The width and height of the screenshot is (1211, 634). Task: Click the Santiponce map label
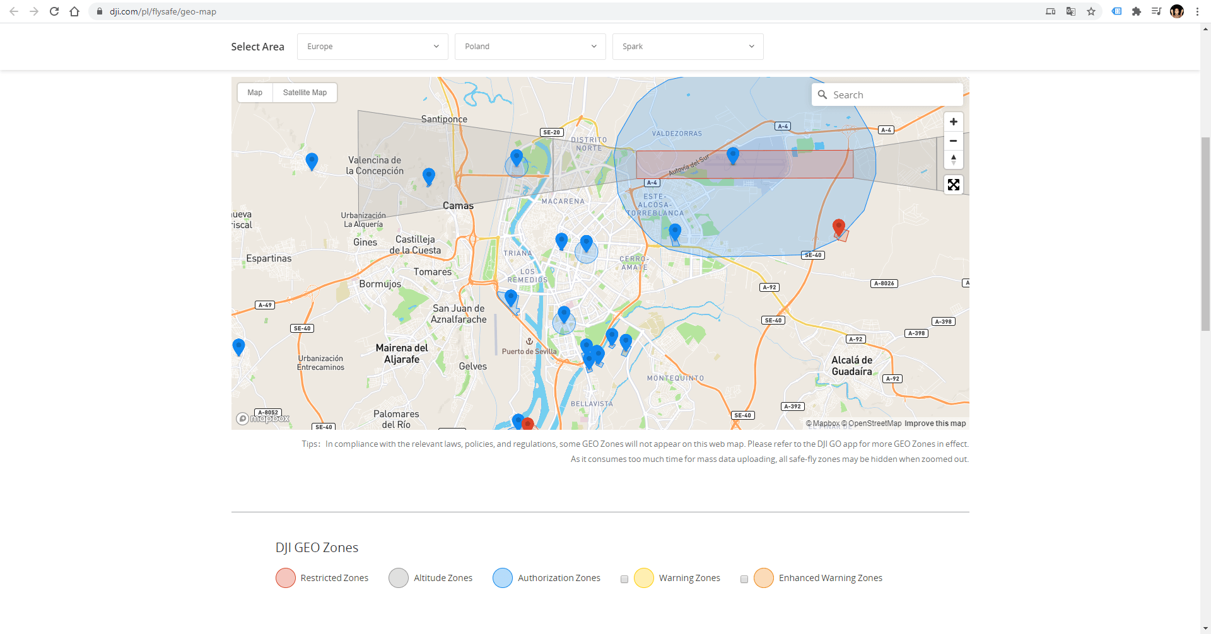point(444,119)
